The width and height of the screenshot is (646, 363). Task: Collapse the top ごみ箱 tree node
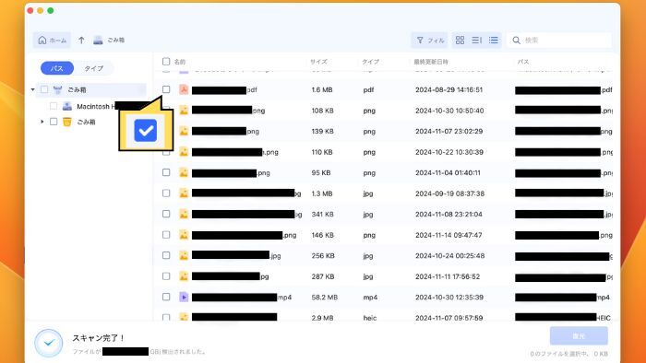click(33, 89)
